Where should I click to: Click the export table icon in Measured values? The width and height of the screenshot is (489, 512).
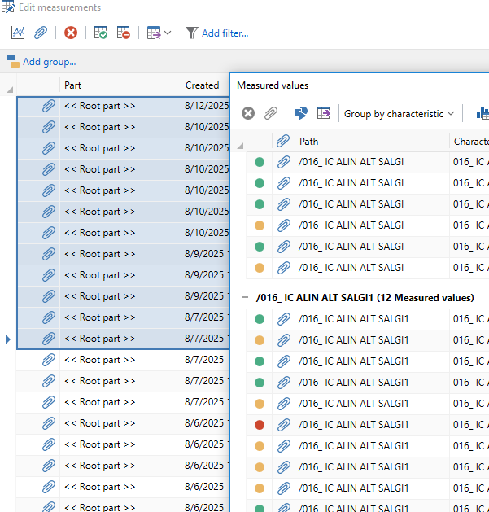323,113
